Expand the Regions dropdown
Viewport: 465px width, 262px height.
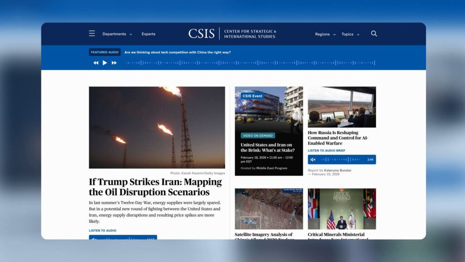pos(325,34)
